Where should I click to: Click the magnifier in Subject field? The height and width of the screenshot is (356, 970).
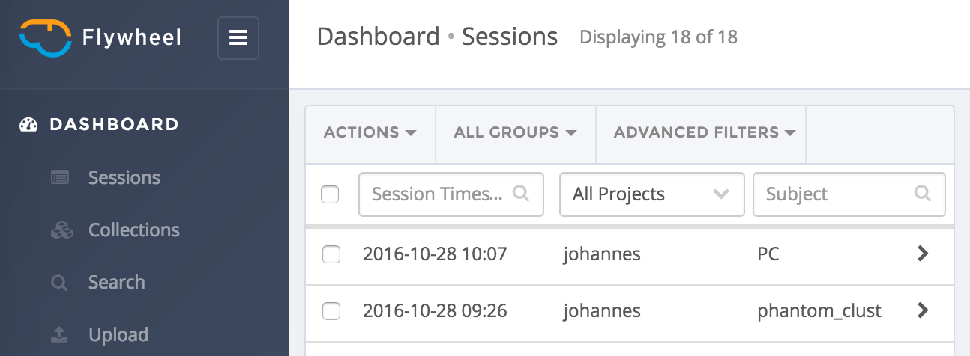pos(922,194)
